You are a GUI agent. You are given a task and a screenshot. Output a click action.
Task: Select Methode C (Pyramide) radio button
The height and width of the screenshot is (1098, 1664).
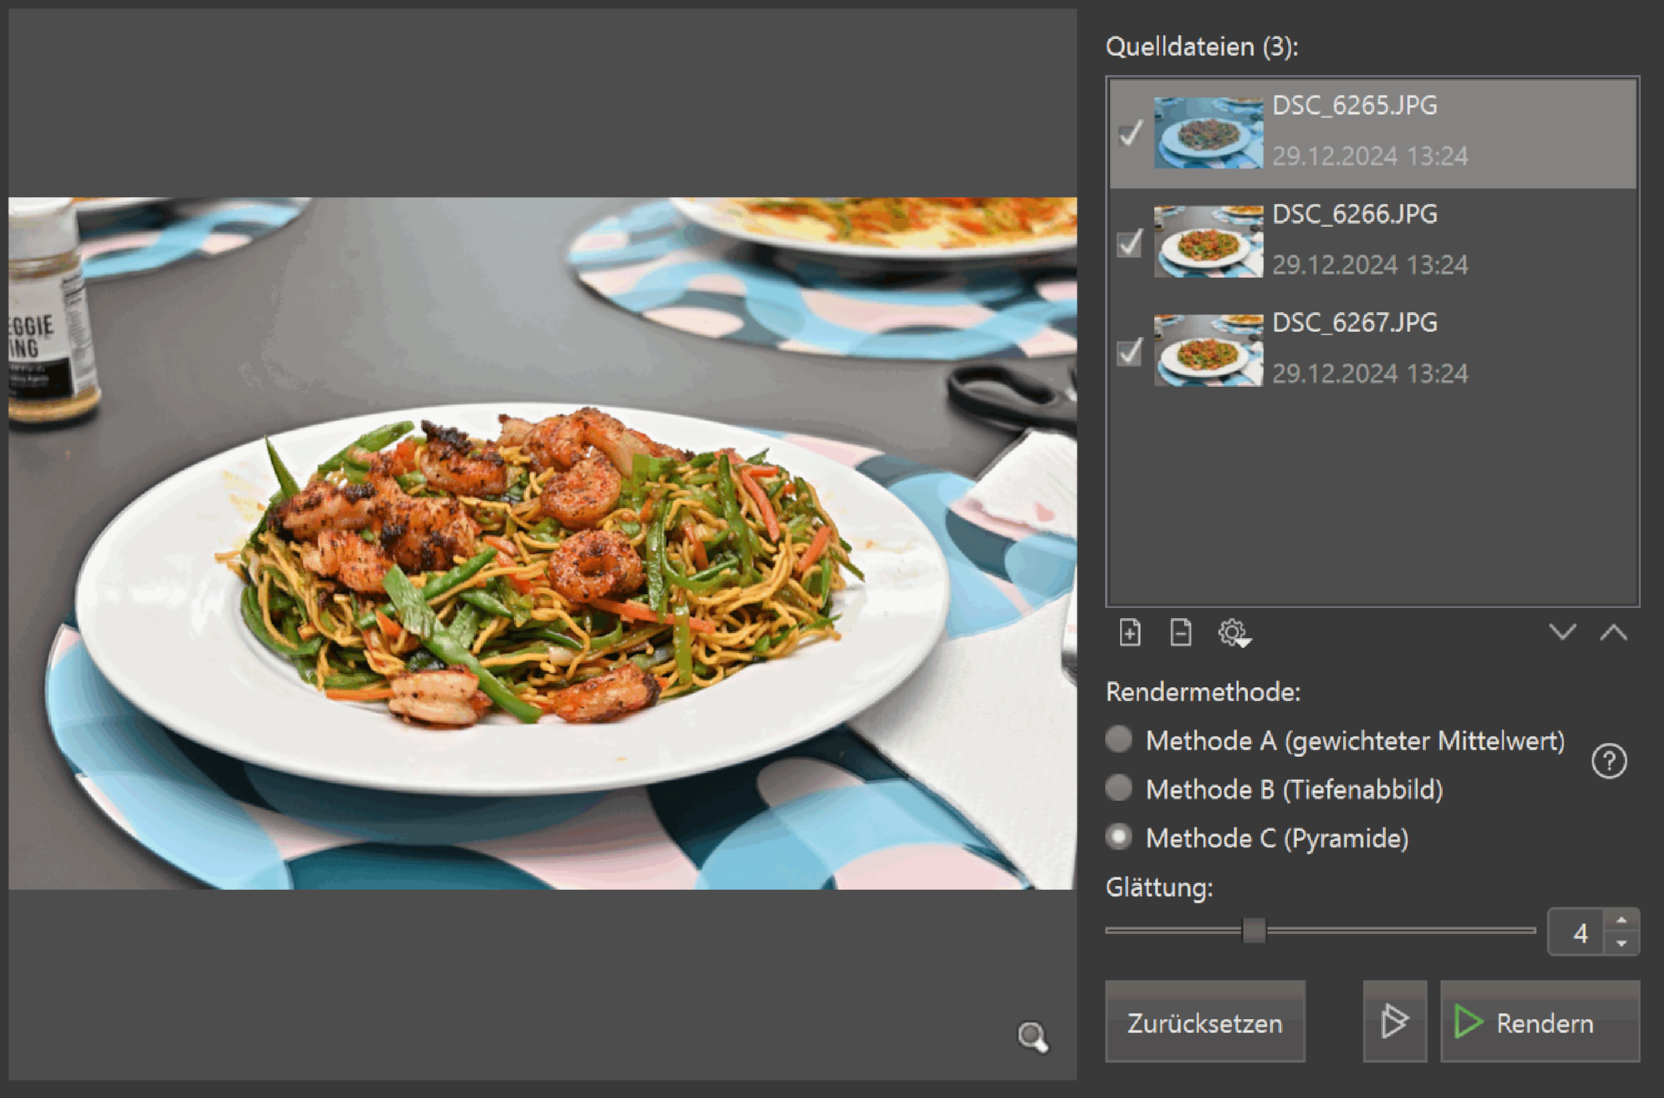1119,837
